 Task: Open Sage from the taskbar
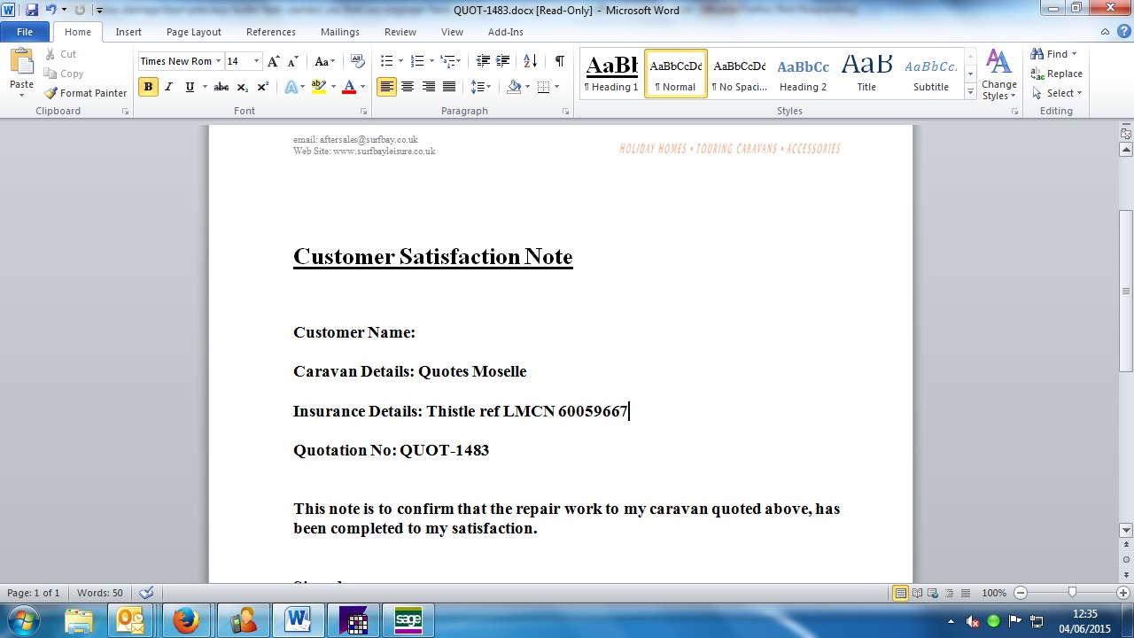pyautogui.click(x=408, y=620)
